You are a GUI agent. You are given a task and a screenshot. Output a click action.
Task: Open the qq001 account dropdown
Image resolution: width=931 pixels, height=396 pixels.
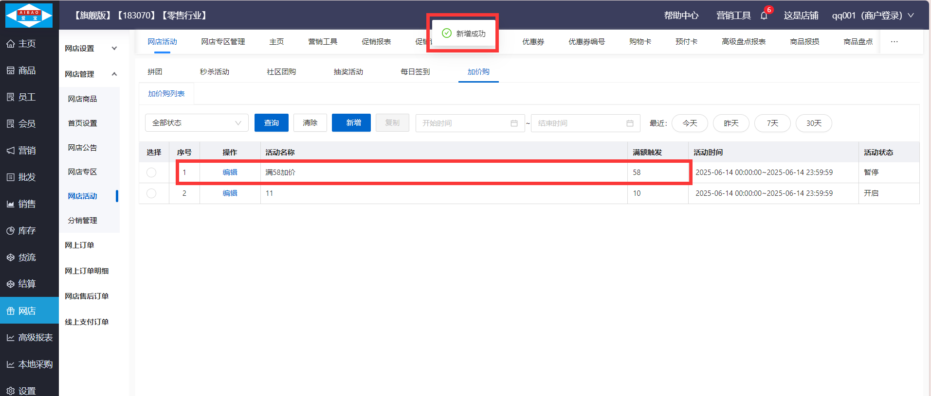872,16
